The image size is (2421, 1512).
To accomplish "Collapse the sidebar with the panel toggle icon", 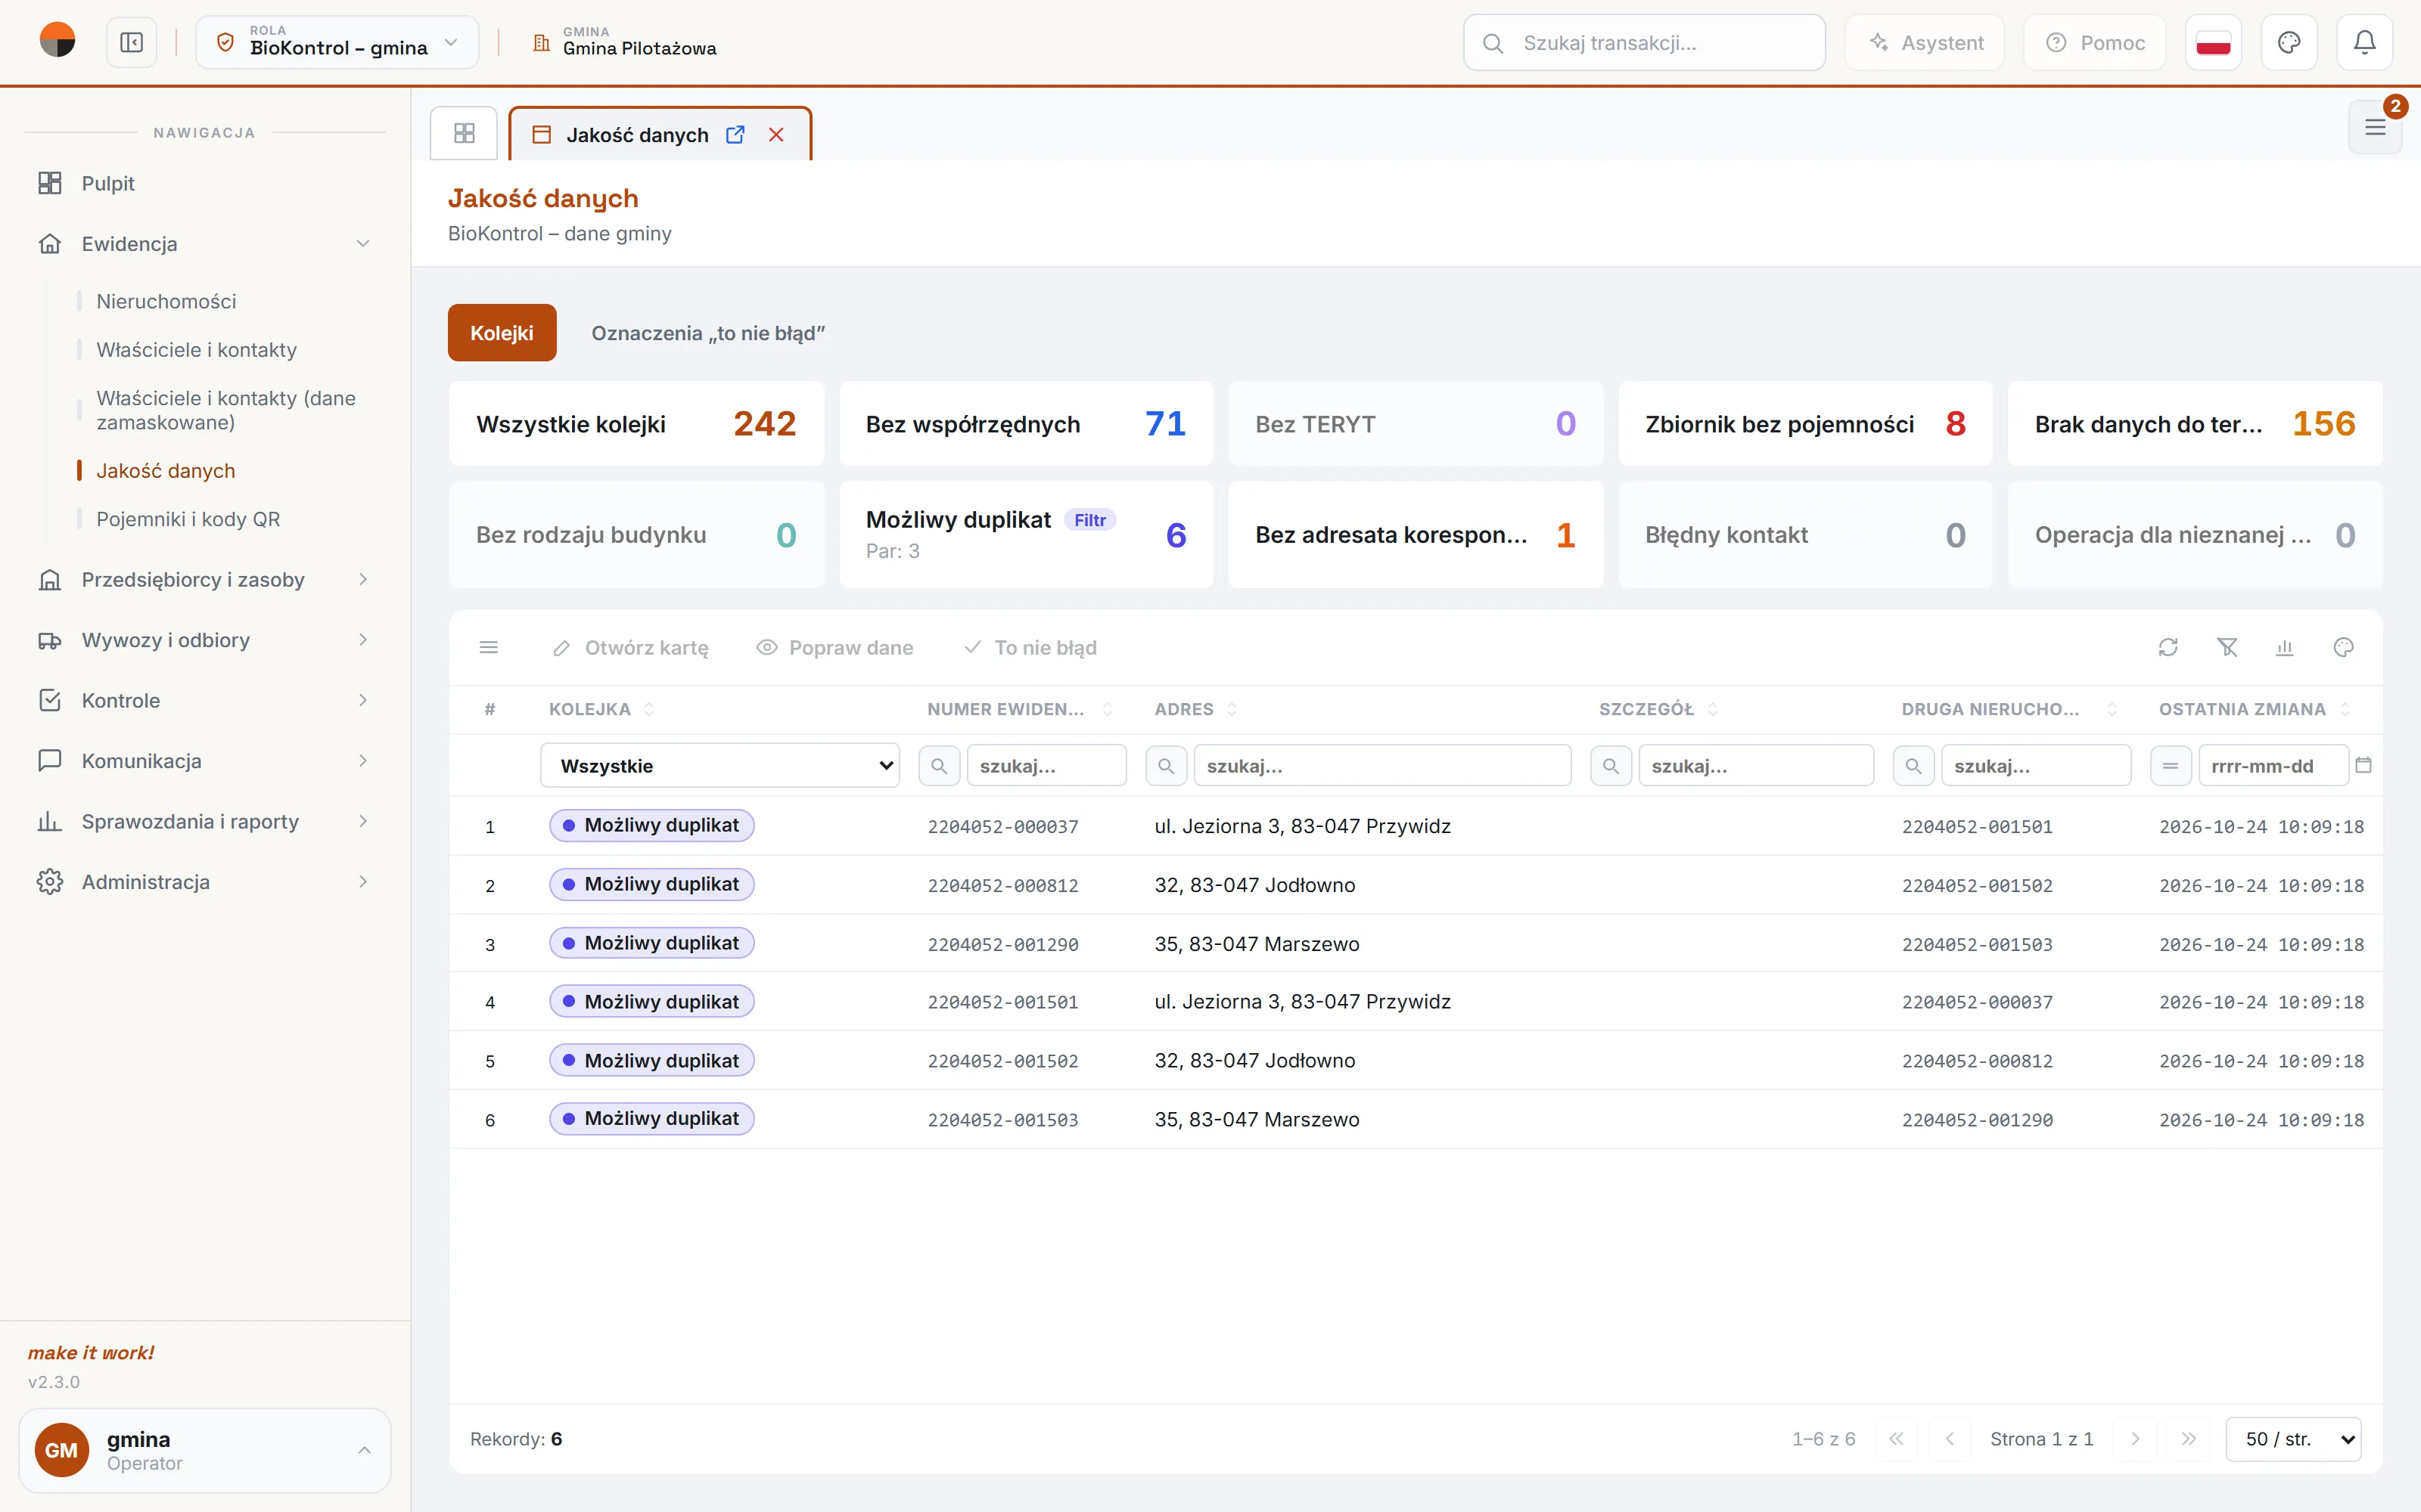I will [131, 43].
